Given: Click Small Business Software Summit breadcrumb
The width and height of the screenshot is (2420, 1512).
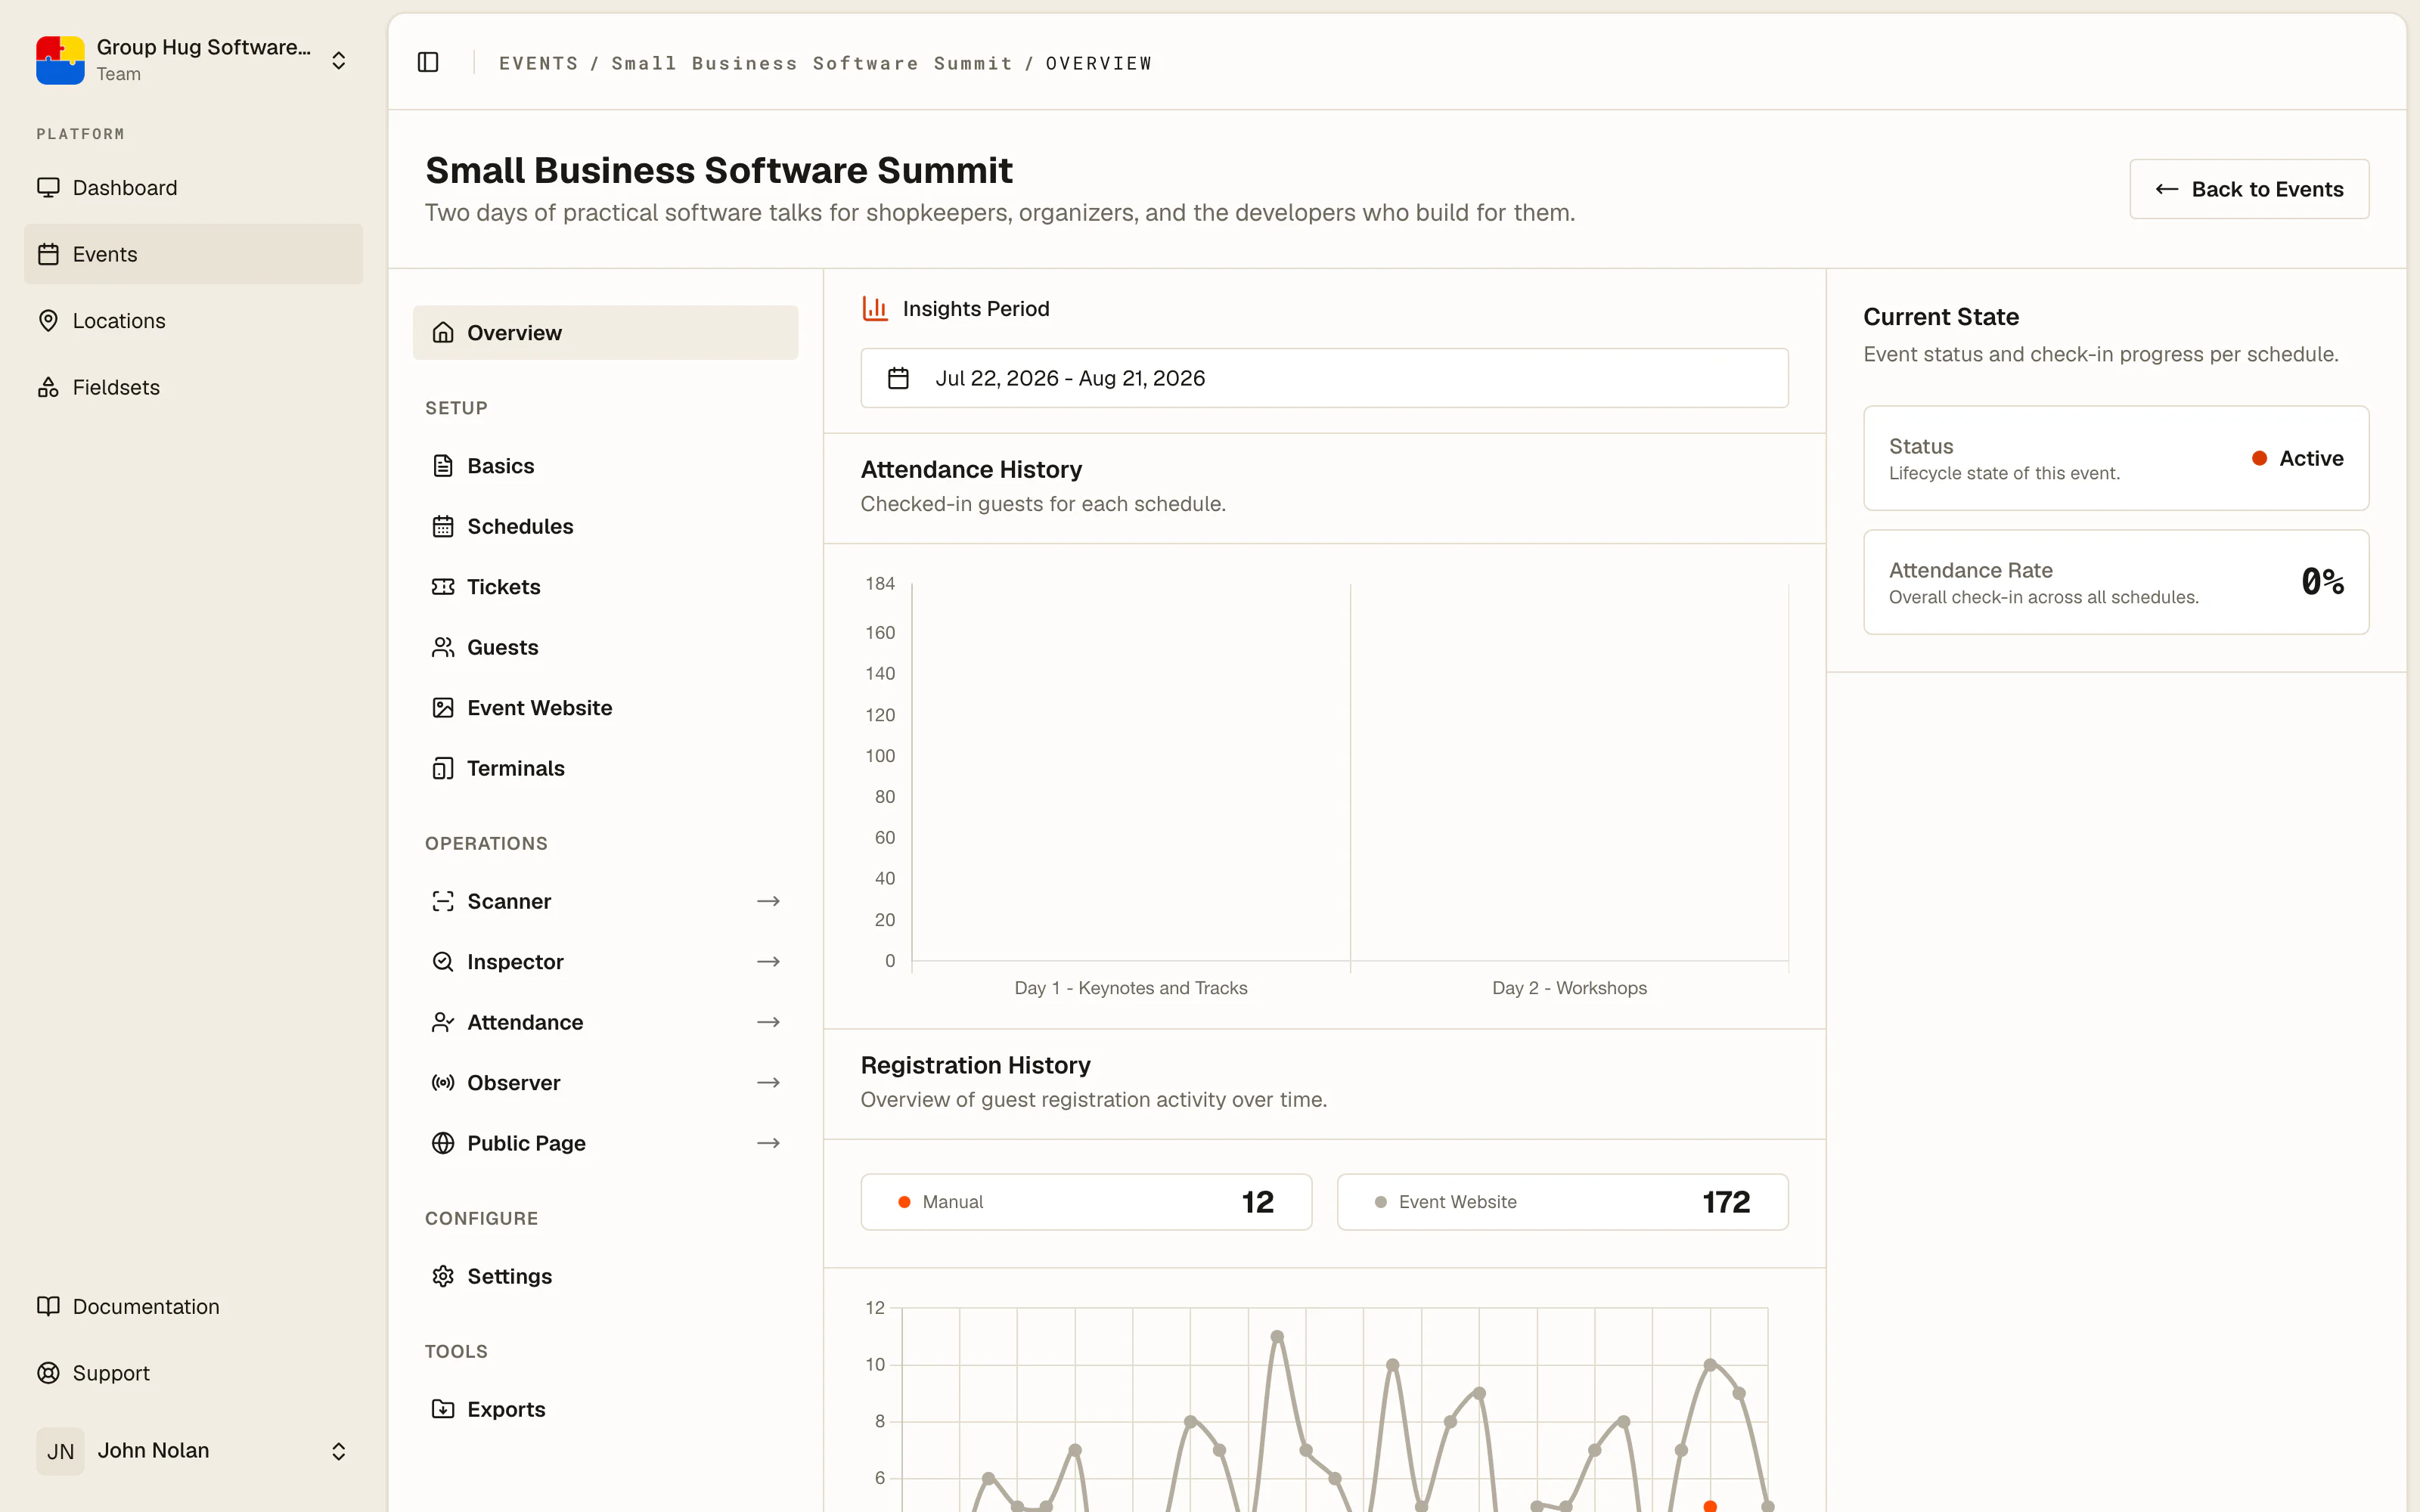Looking at the screenshot, I should (811, 63).
